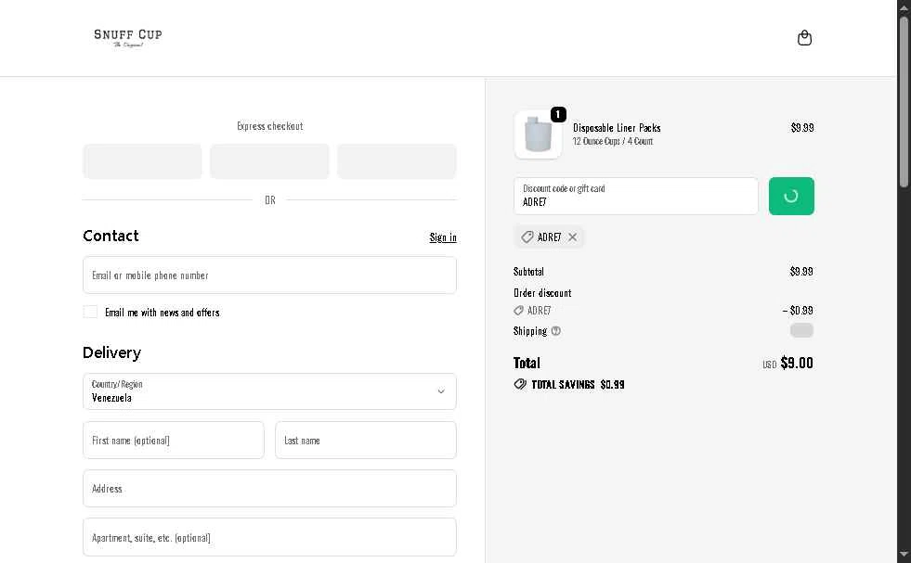The image size is (911, 563).
Task: Click the Delivery heading
Action: (111, 352)
